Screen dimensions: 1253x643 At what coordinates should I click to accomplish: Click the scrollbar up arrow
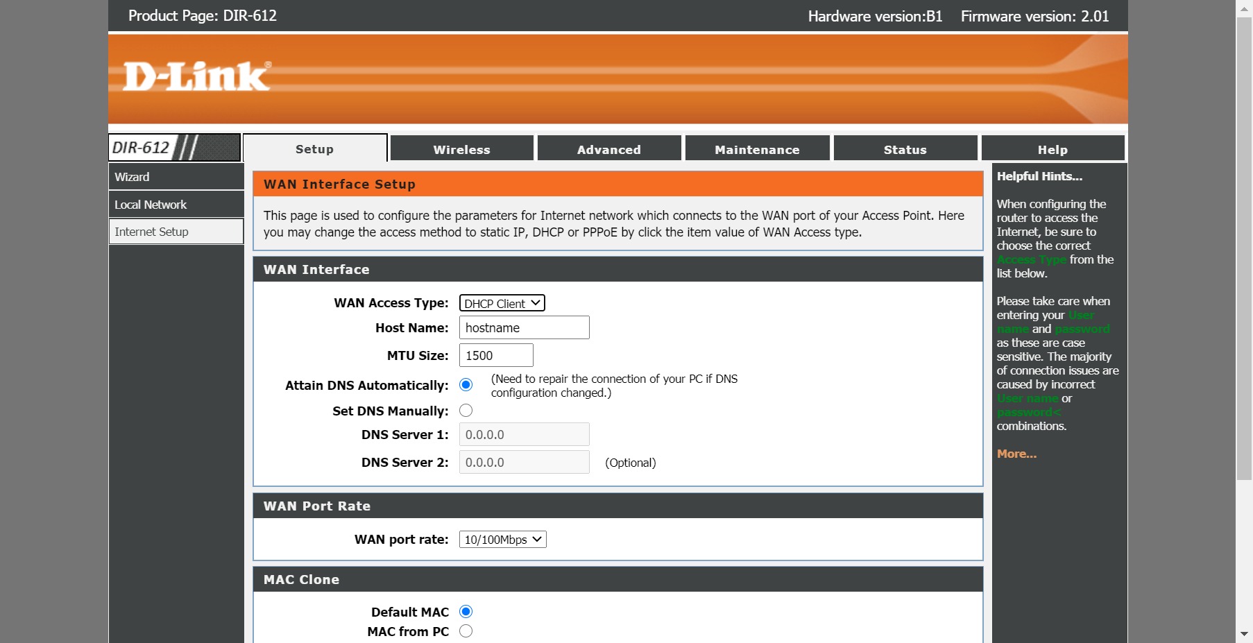(x=1244, y=8)
